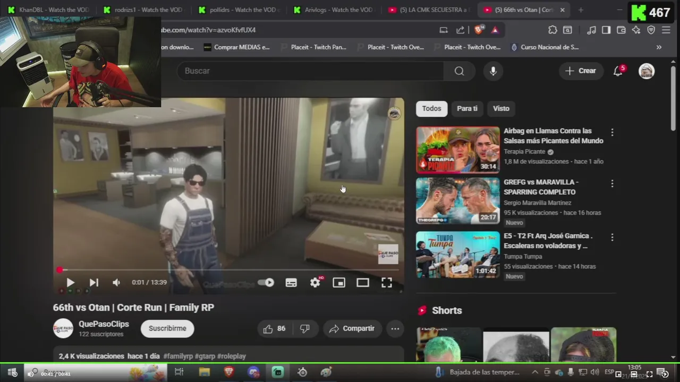Open the Sergio Maravilla Martínez channel name
Viewport: 680px width, 382px height.
tap(538, 203)
